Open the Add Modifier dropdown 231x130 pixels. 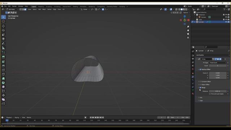pos(213,55)
